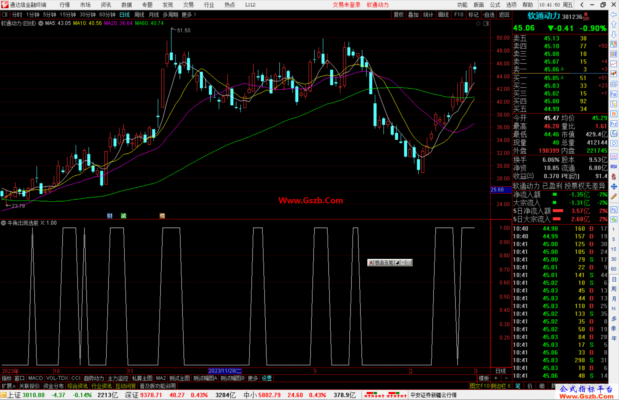
Task: Select the MACD indicator tab
Action: (36, 378)
